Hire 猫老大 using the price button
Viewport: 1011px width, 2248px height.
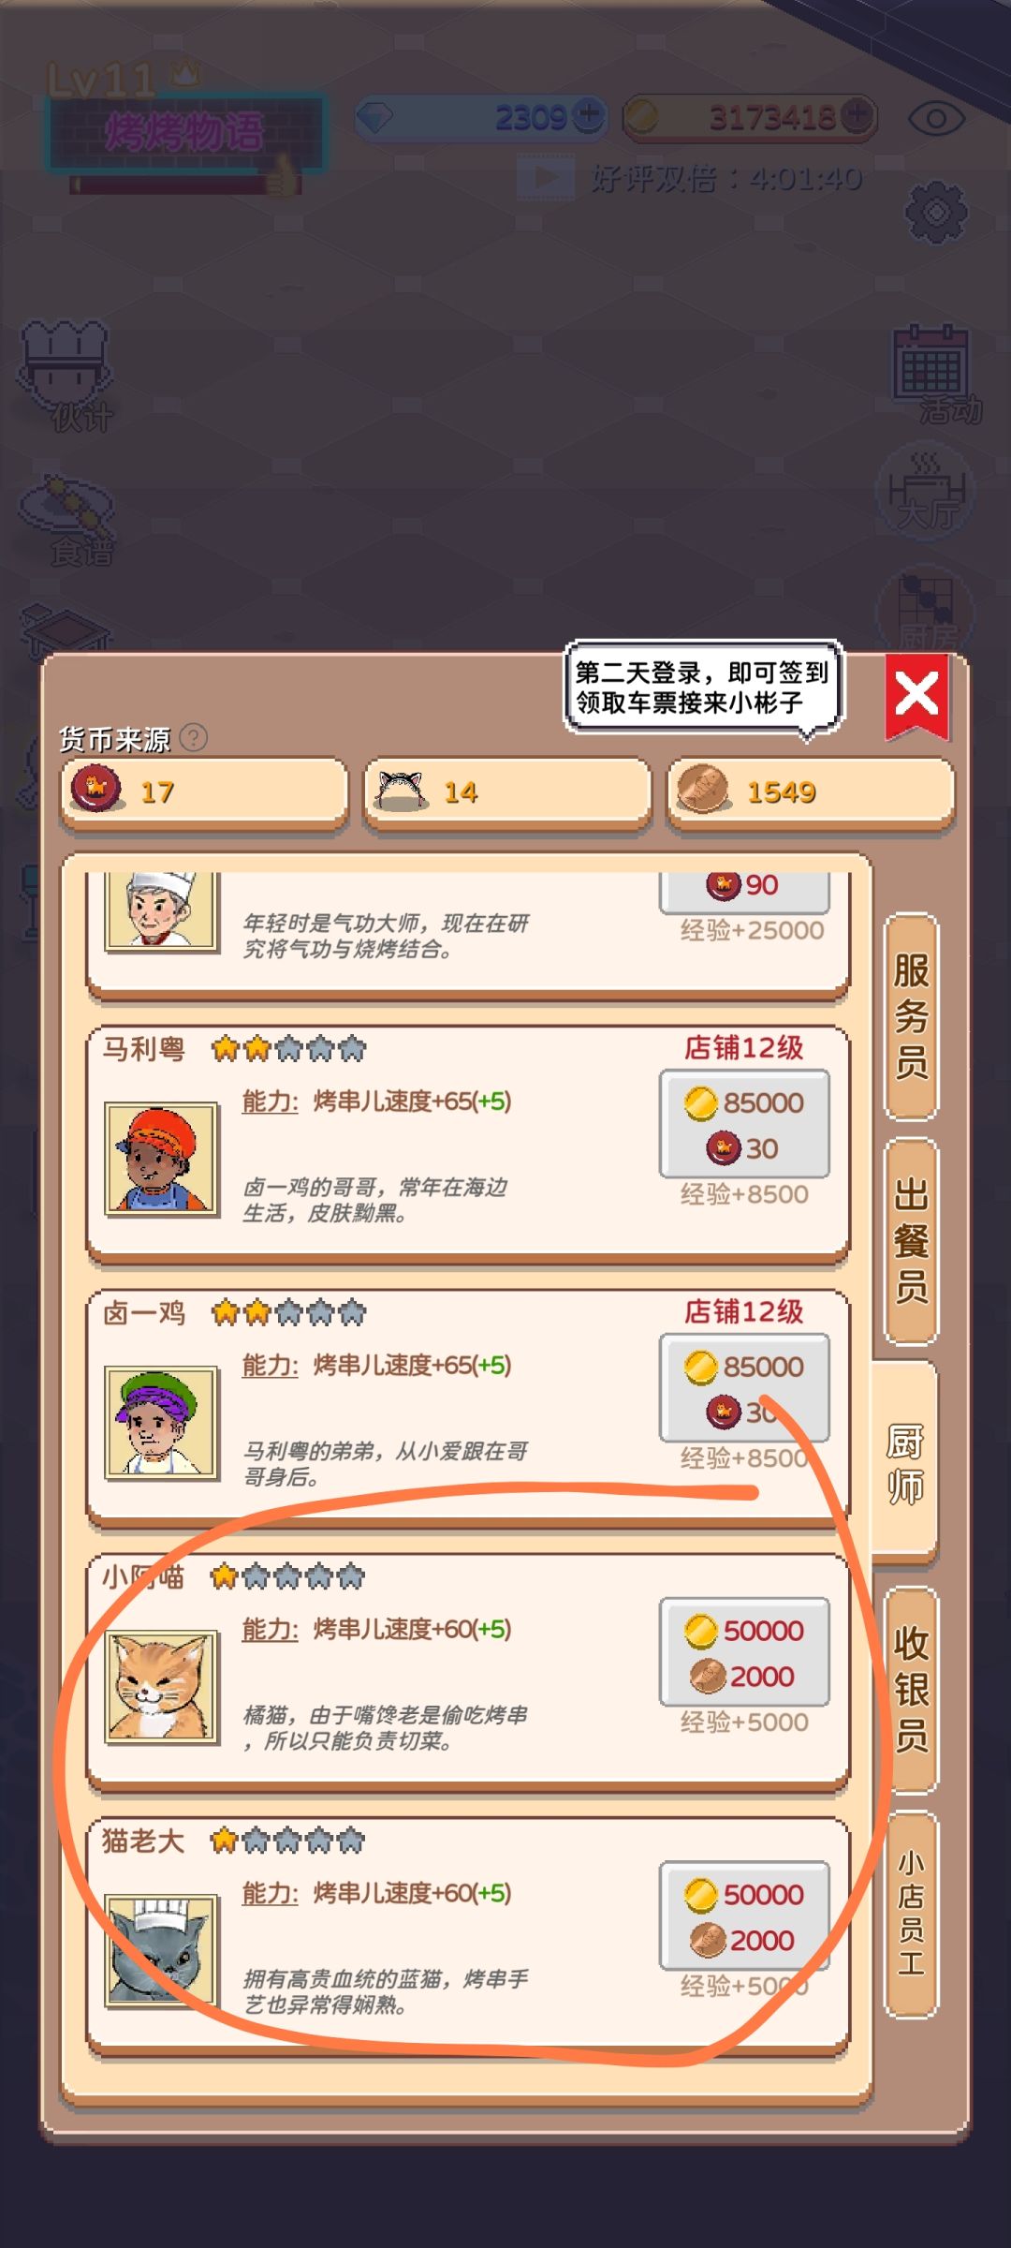pos(744,1916)
